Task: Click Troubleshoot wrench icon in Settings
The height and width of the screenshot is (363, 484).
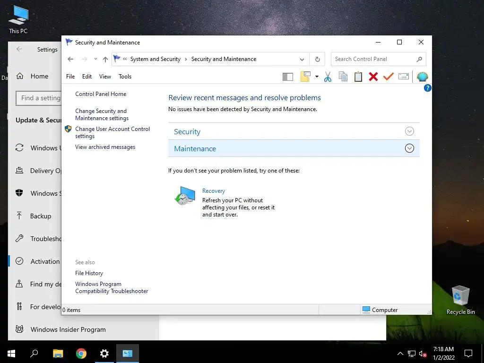Action: (x=19, y=238)
